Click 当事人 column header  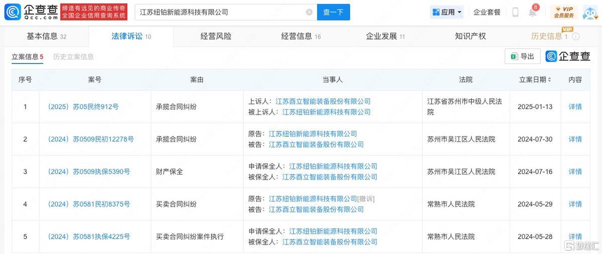tap(333, 79)
